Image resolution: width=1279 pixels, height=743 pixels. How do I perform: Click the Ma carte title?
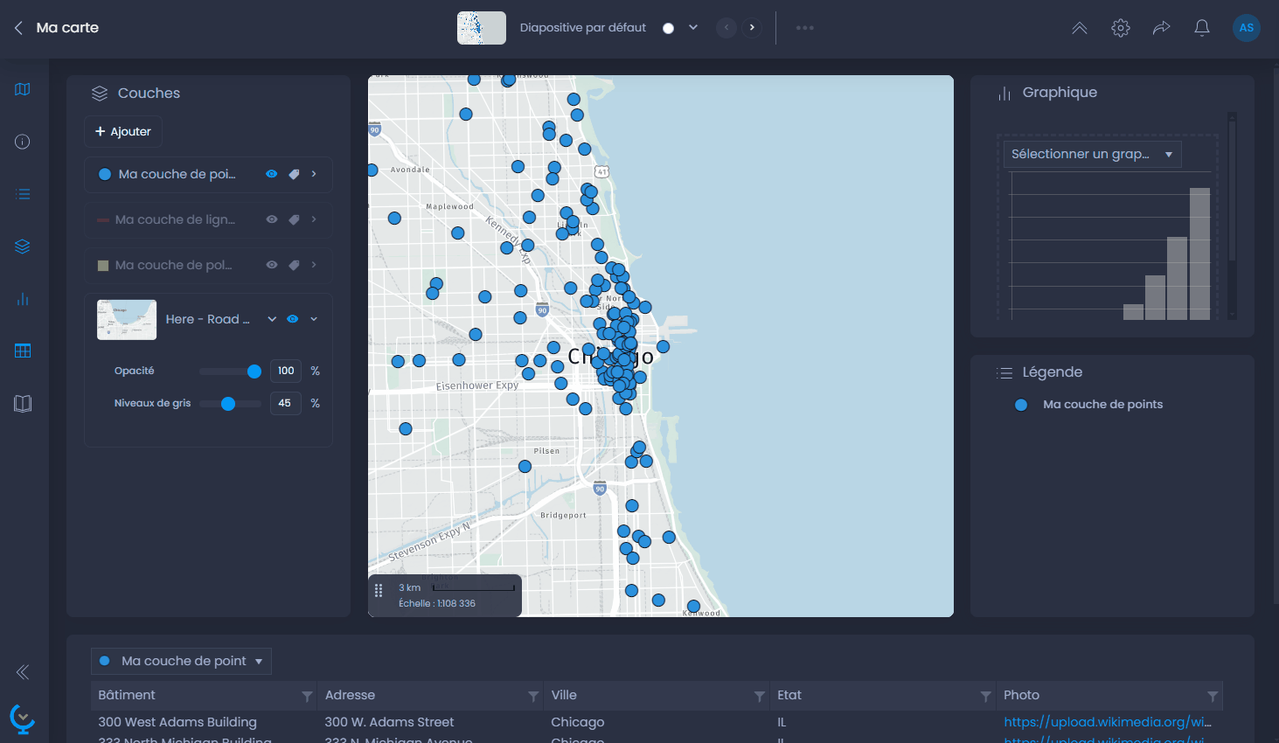coord(67,28)
